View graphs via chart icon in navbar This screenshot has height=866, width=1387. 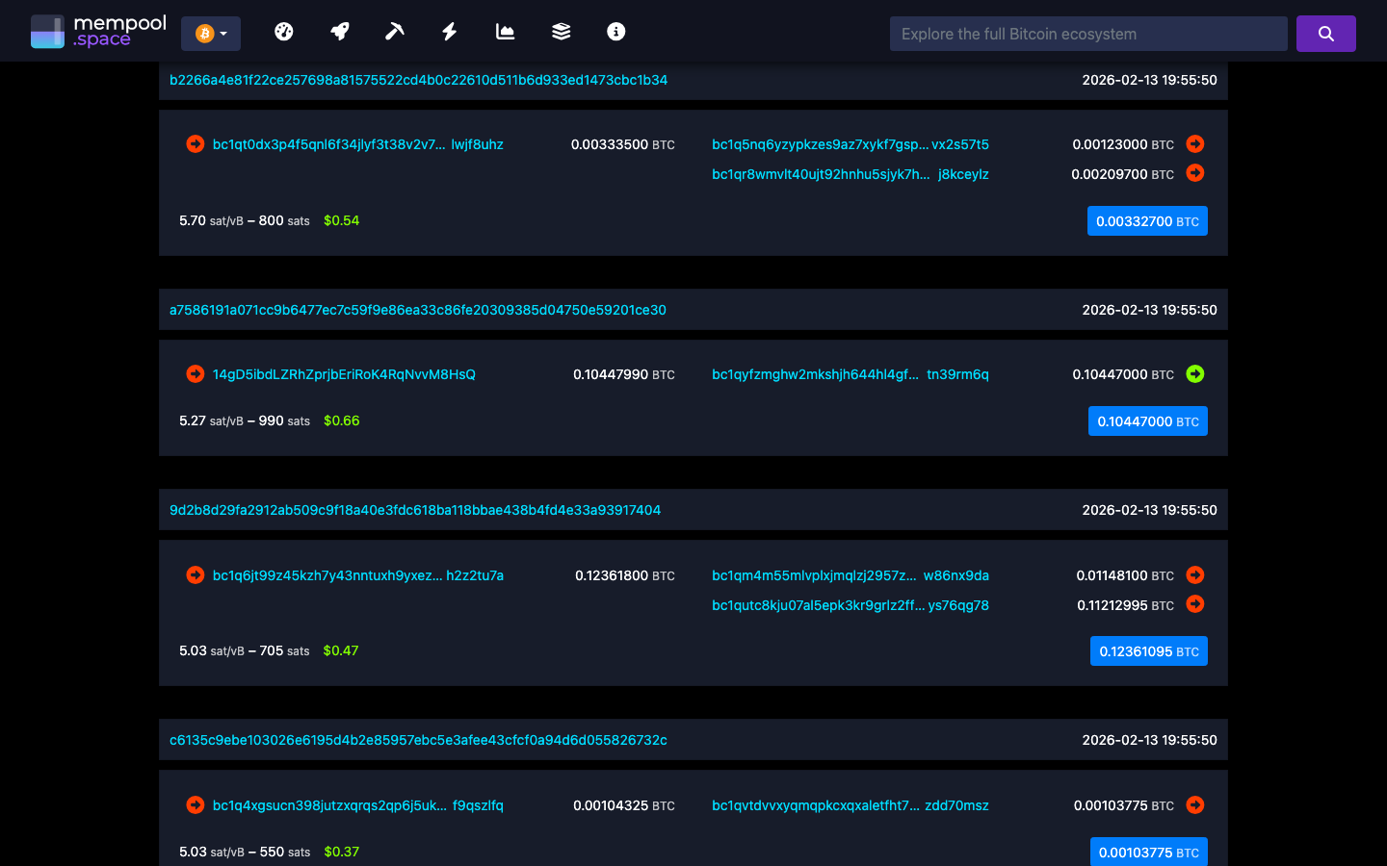505,31
